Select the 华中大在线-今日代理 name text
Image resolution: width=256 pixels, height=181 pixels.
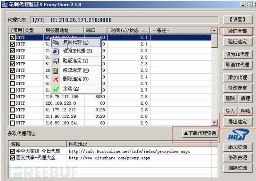(38, 151)
